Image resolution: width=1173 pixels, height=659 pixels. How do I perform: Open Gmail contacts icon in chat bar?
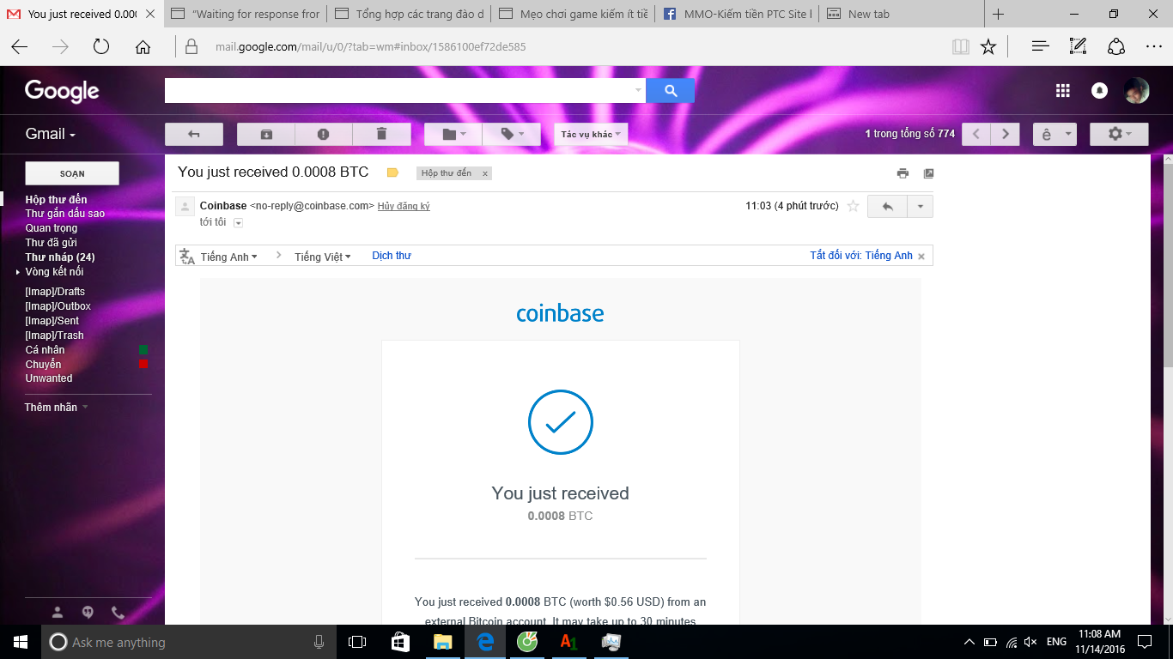tap(58, 613)
